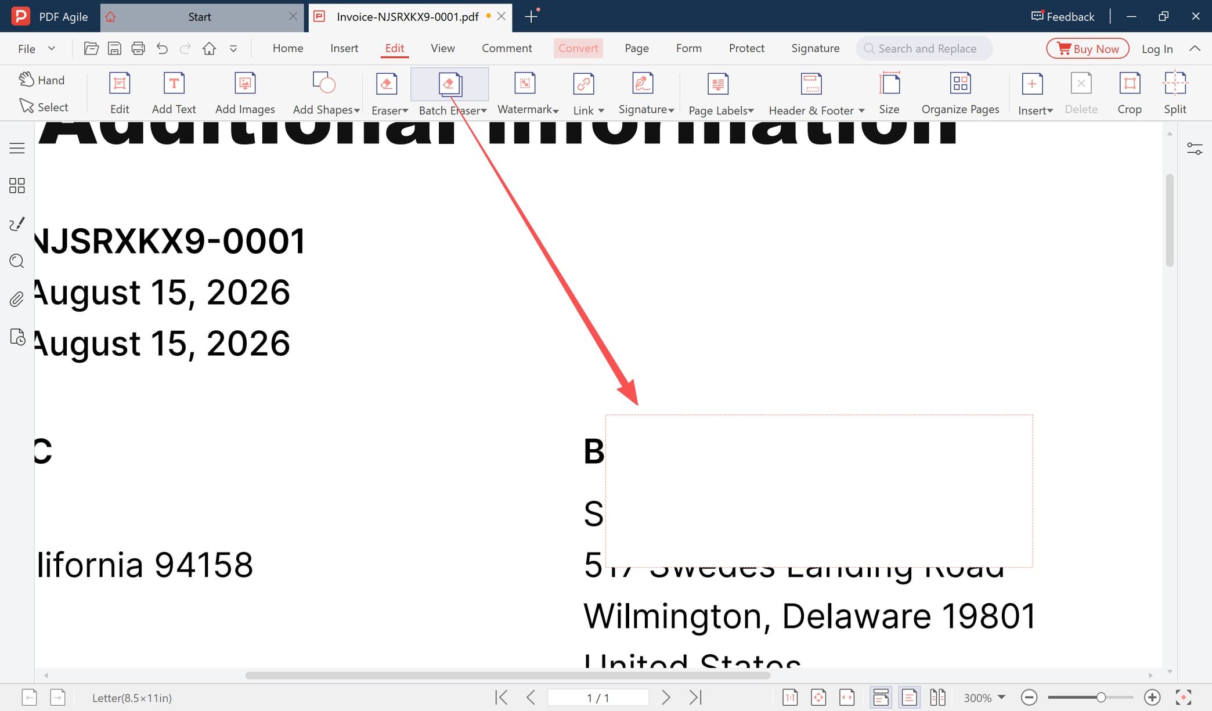Screen dimensions: 1212x711
Task: Click the page Size tool
Action: tap(889, 93)
